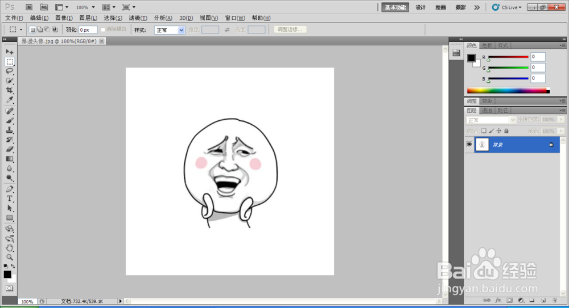Select the Eraser tool
This screenshot has height=308, width=569.
(x=10, y=149)
